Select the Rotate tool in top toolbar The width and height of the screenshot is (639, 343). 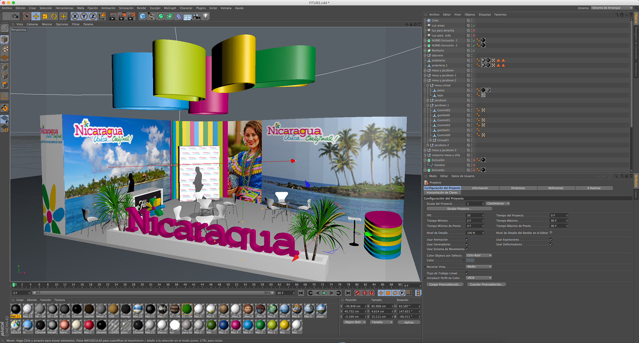click(x=54, y=16)
